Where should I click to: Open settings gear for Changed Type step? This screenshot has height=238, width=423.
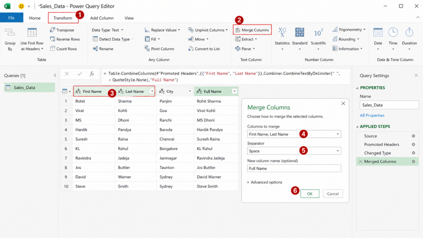pos(413,153)
